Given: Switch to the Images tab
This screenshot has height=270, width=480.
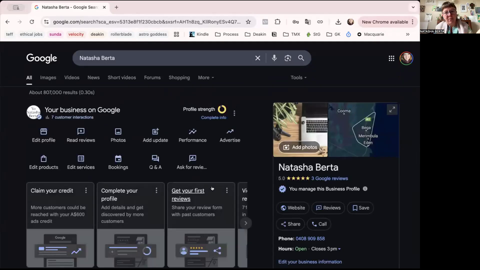Looking at the screenshot, I should tap(48, 77).
